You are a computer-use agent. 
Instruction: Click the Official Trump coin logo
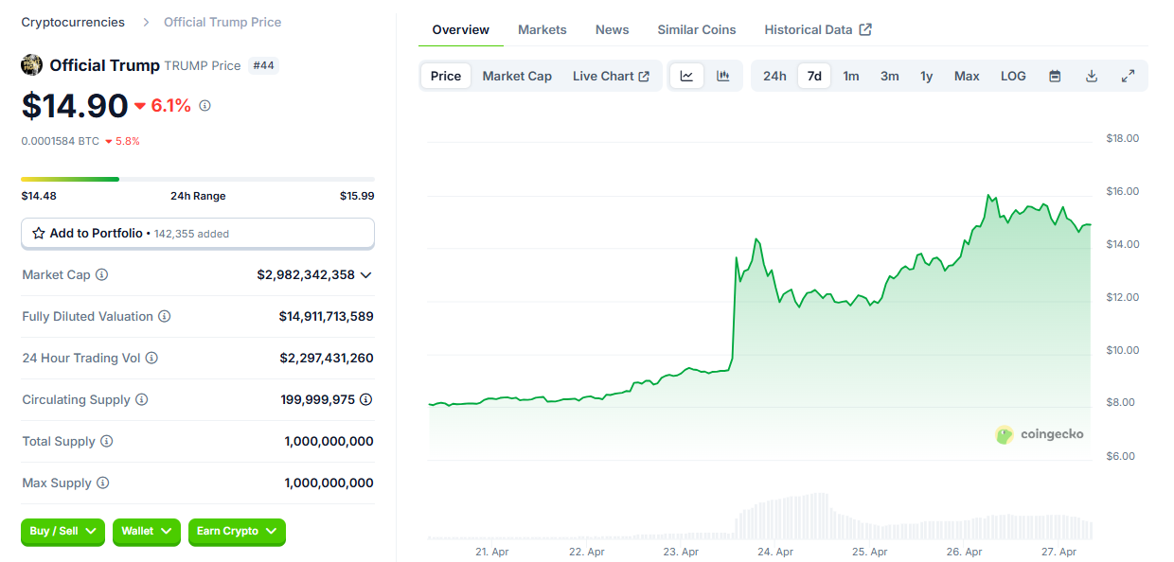[32, 65]
